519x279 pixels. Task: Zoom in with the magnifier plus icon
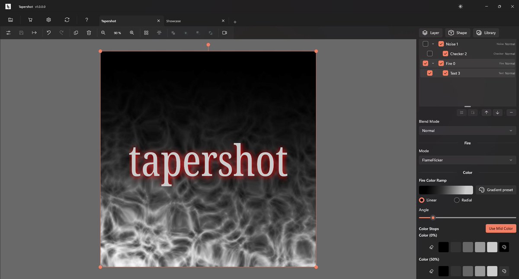click(132, 33)
